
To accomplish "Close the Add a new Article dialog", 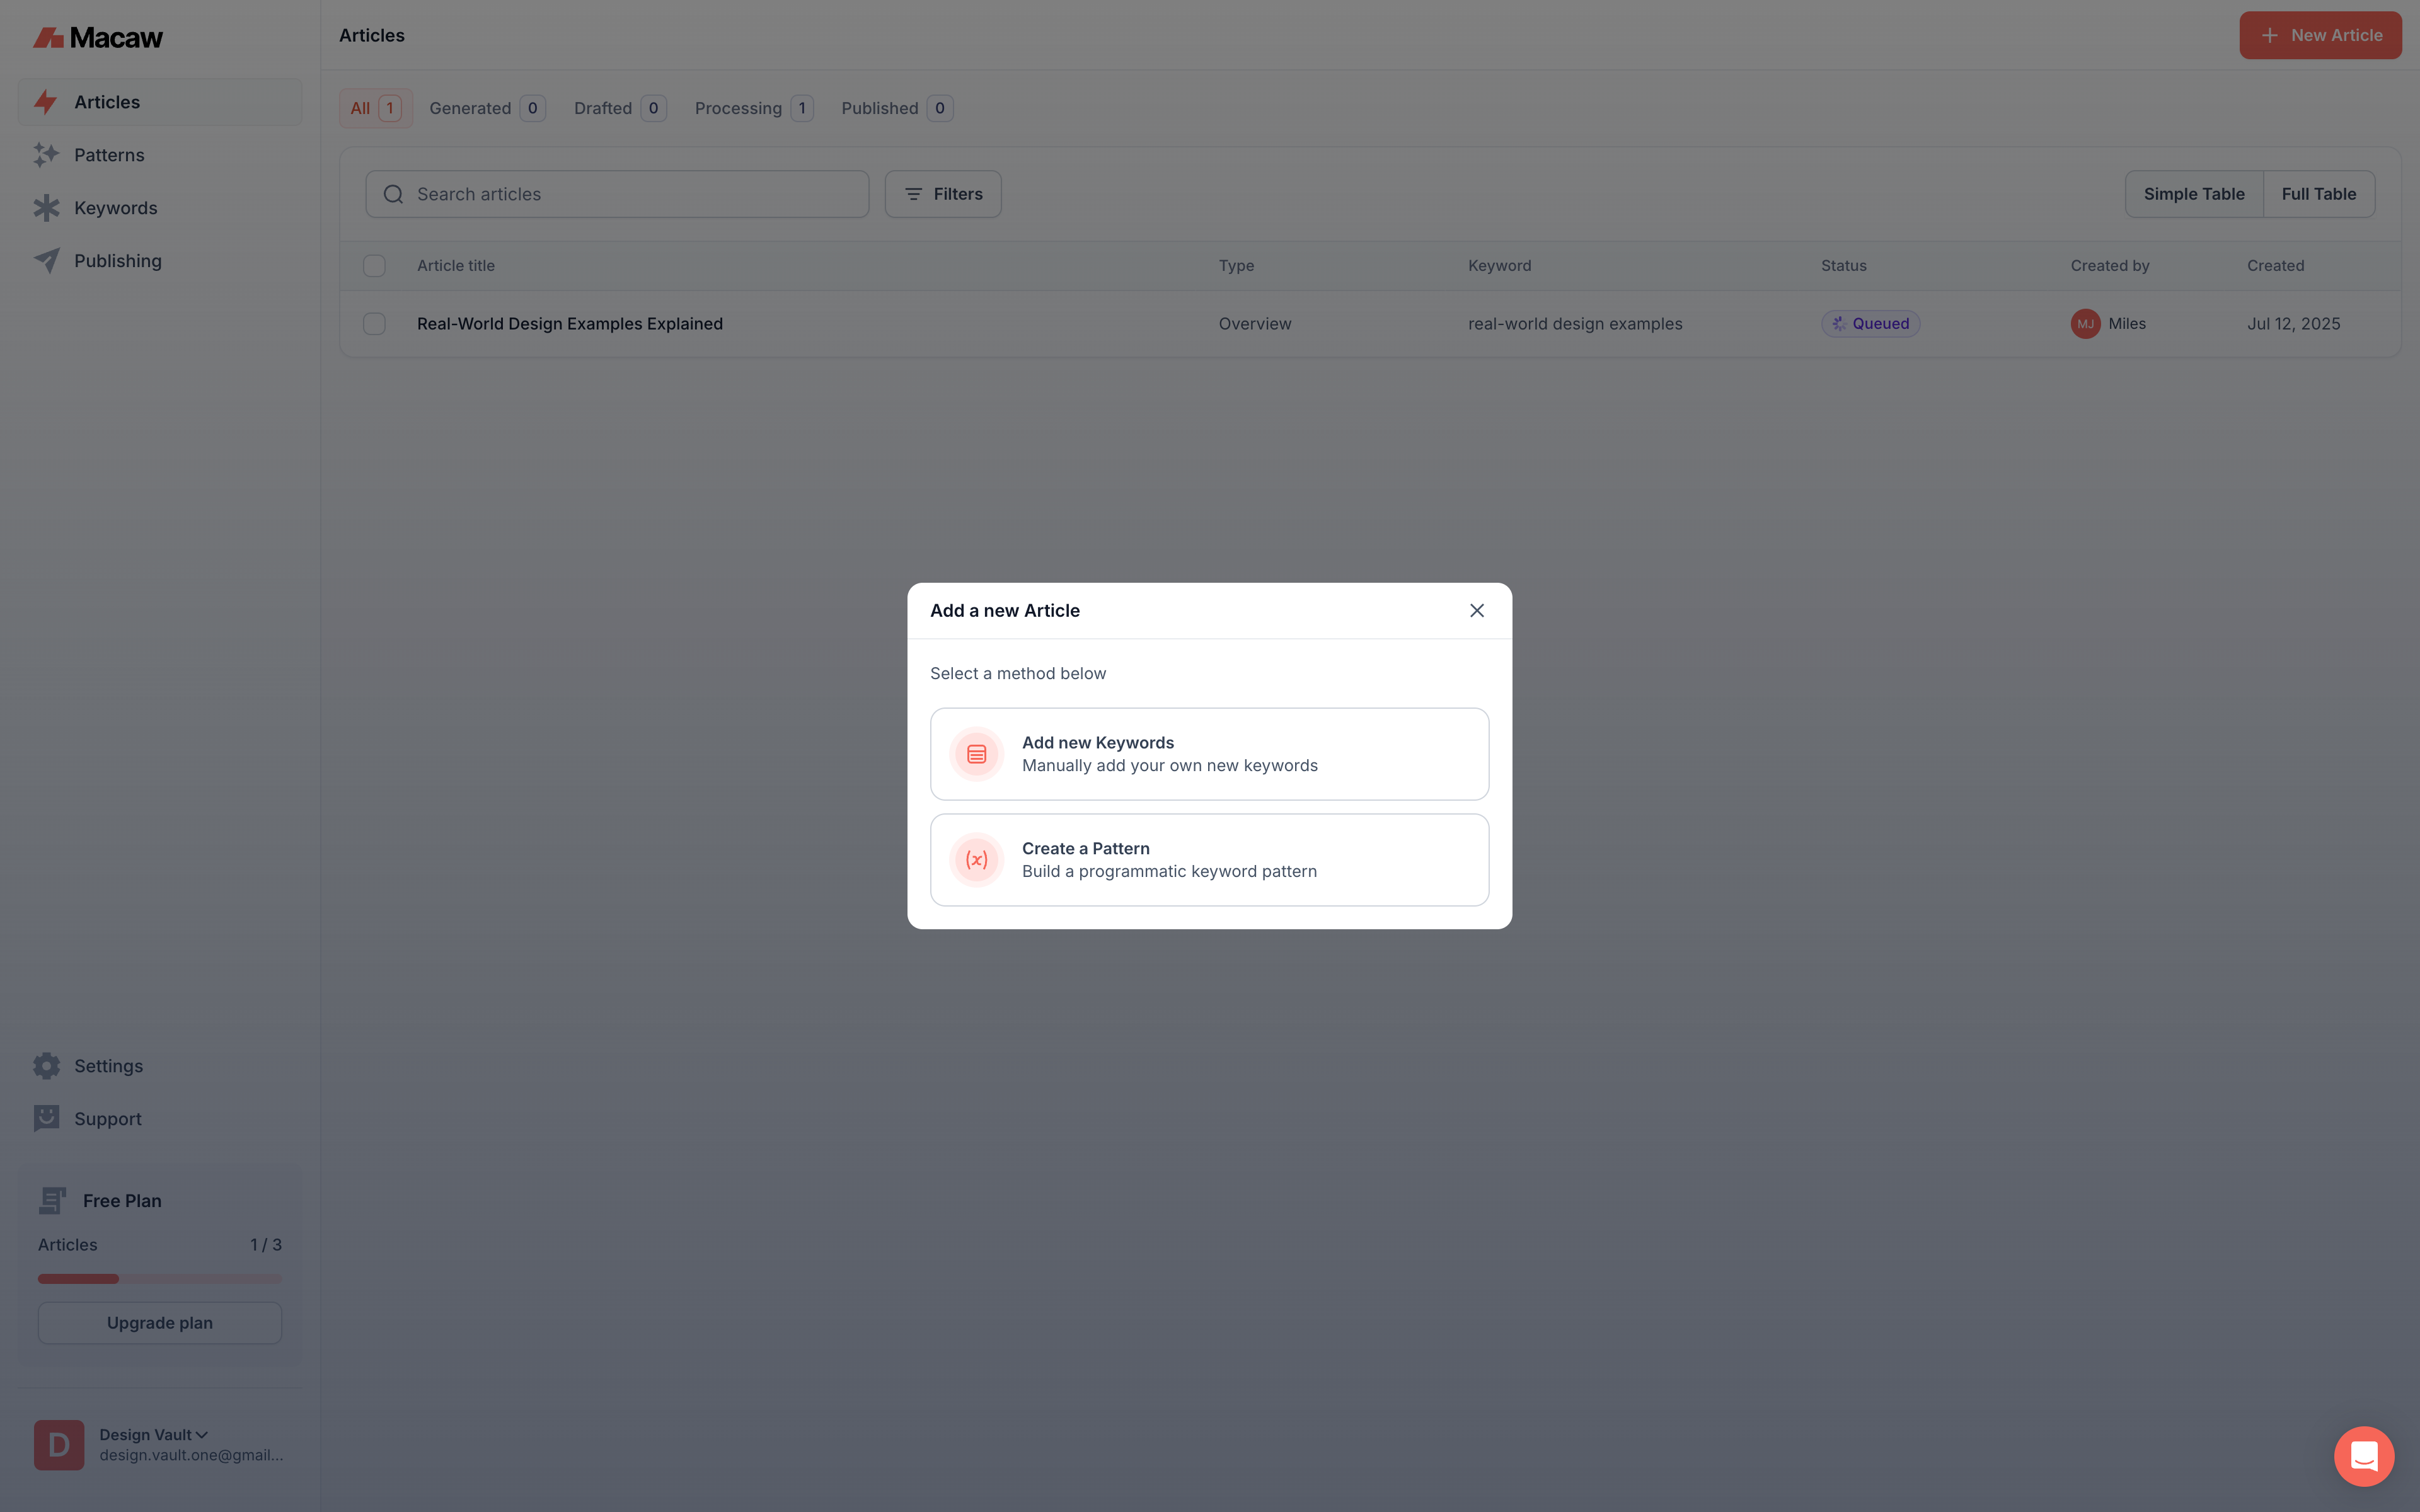I will click(1476, 610).
